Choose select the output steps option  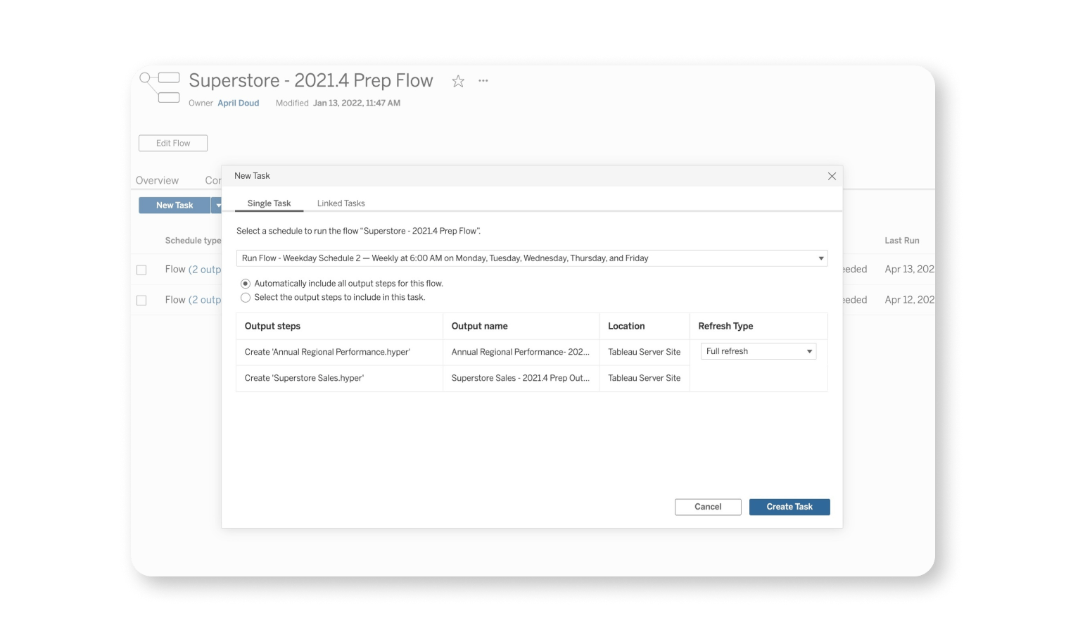point(246,298)
